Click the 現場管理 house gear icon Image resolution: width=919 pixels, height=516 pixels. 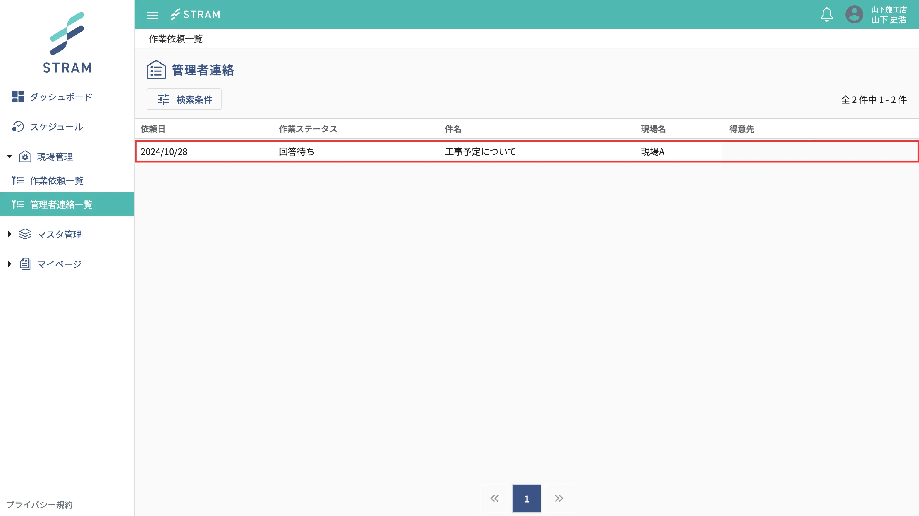click(x=25, y=157)
